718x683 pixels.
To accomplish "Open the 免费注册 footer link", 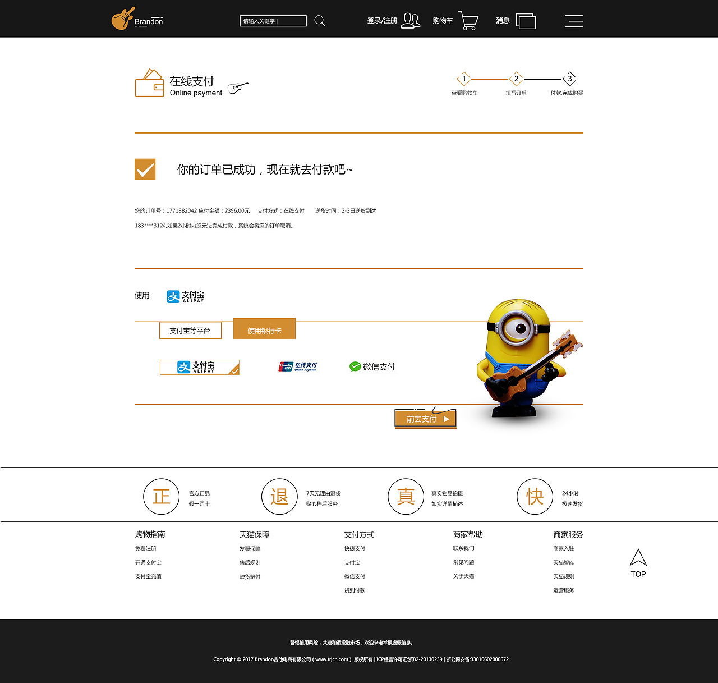I will pyautogui.click(x=146, y=548).
